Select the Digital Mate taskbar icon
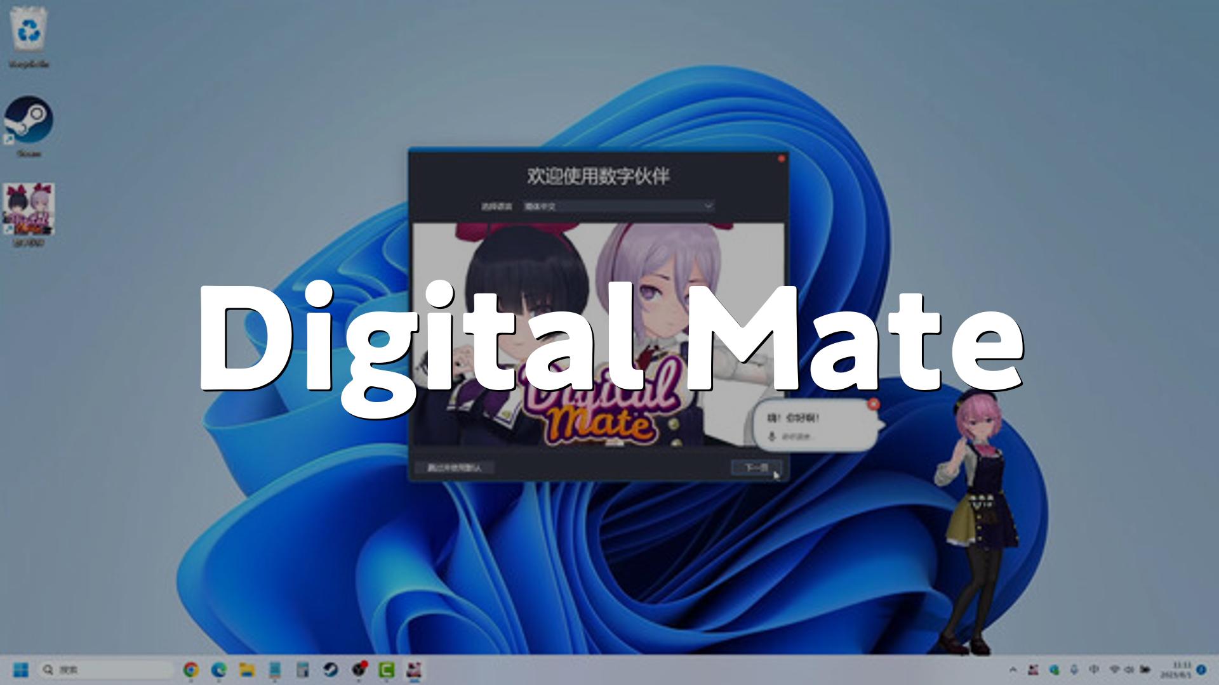Viewport: 1219px width, 685px height. [415, 670]
